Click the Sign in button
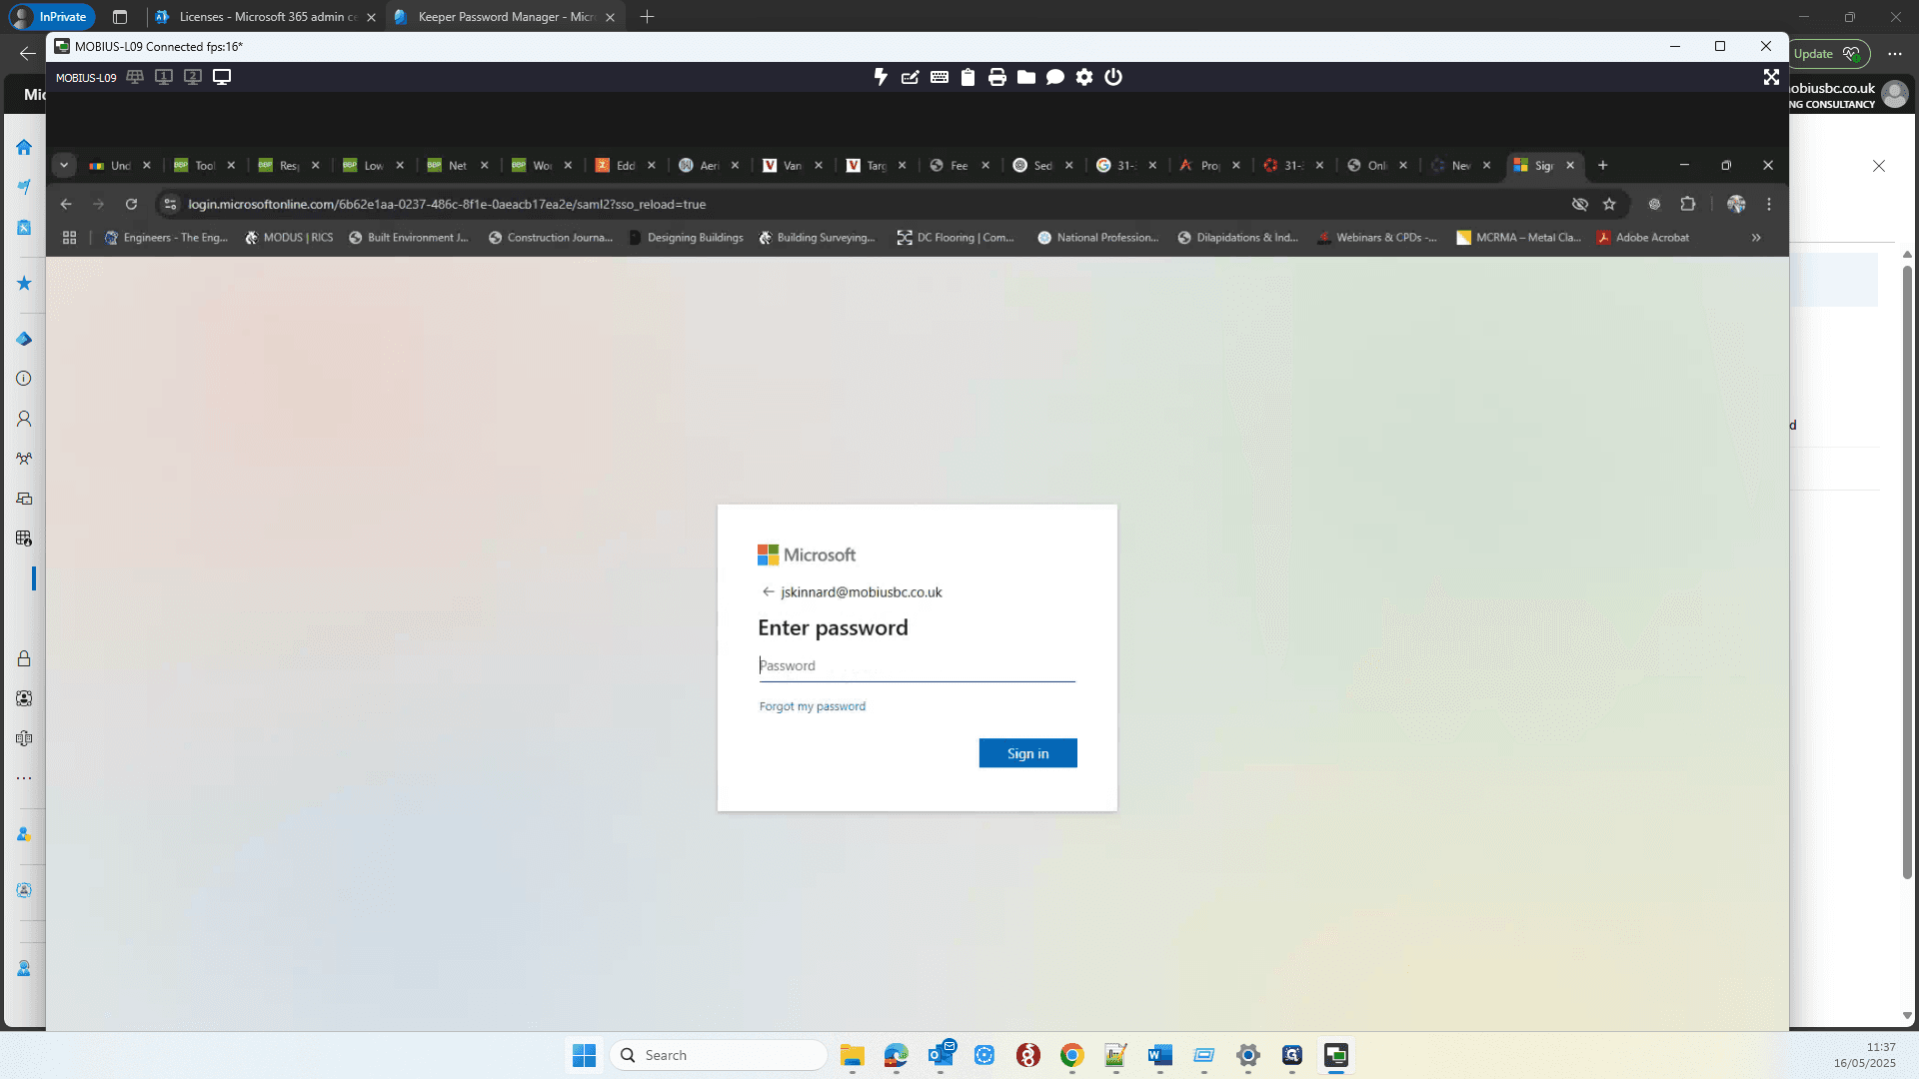 pos(1027,753)
